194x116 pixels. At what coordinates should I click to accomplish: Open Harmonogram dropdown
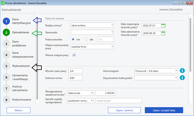(x=156, y=71)
